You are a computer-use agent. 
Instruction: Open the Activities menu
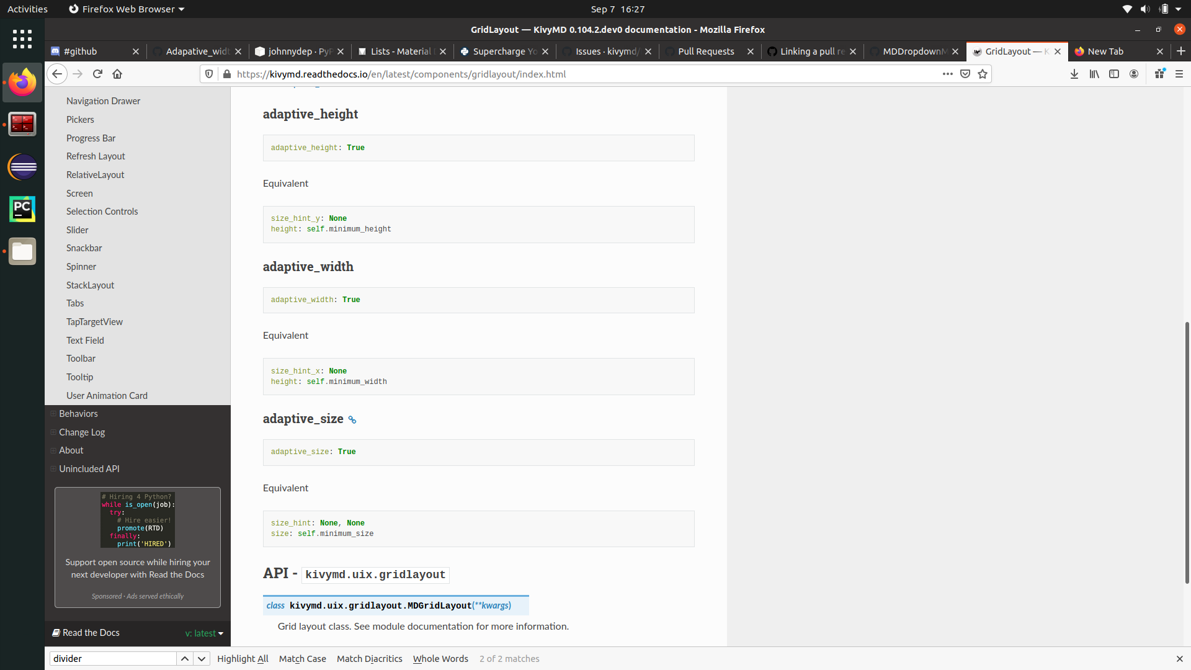click(x=27, y=9)
